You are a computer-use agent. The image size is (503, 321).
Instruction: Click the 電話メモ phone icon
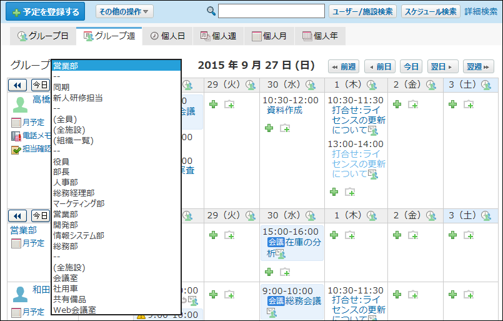coord(16,136)
